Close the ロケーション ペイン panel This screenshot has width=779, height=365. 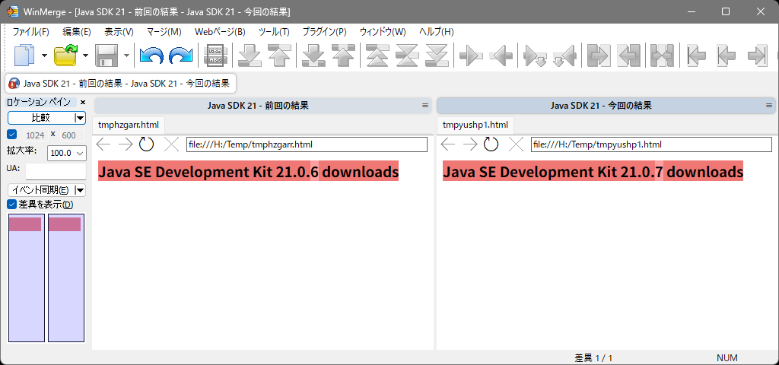point(83,103)
